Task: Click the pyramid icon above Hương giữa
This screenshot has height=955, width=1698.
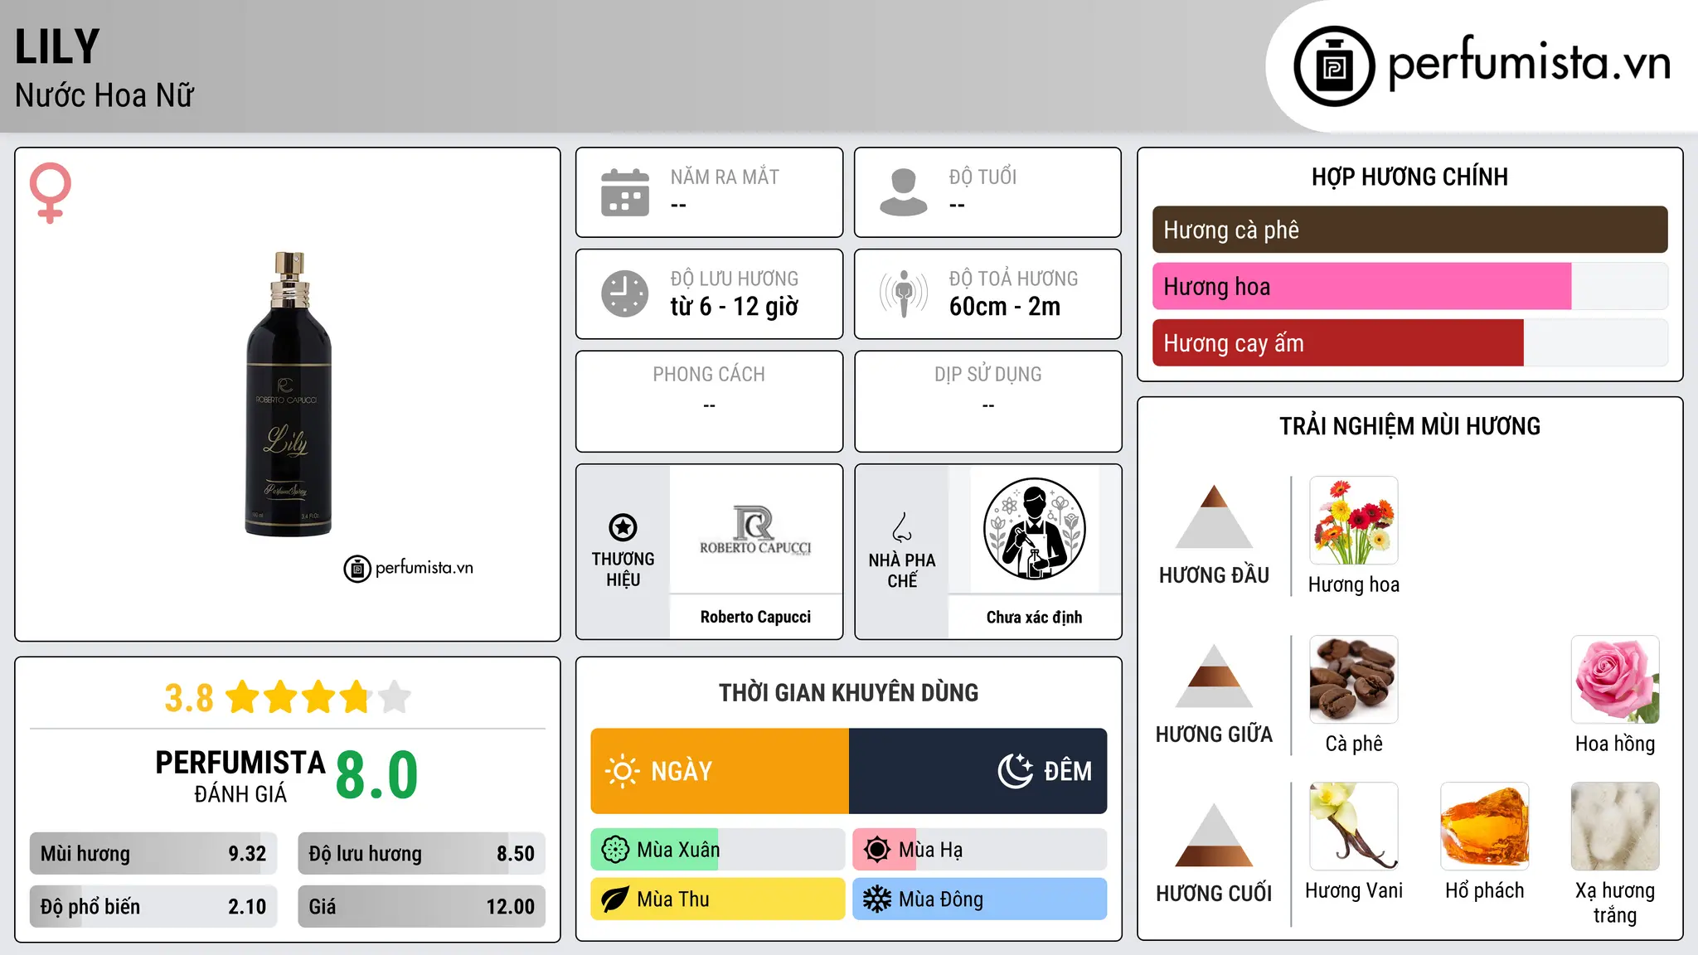Action: [1214, 676]
